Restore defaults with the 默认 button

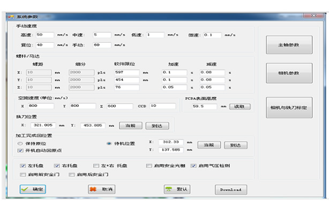pyautogui.click(x=177, y=189)
